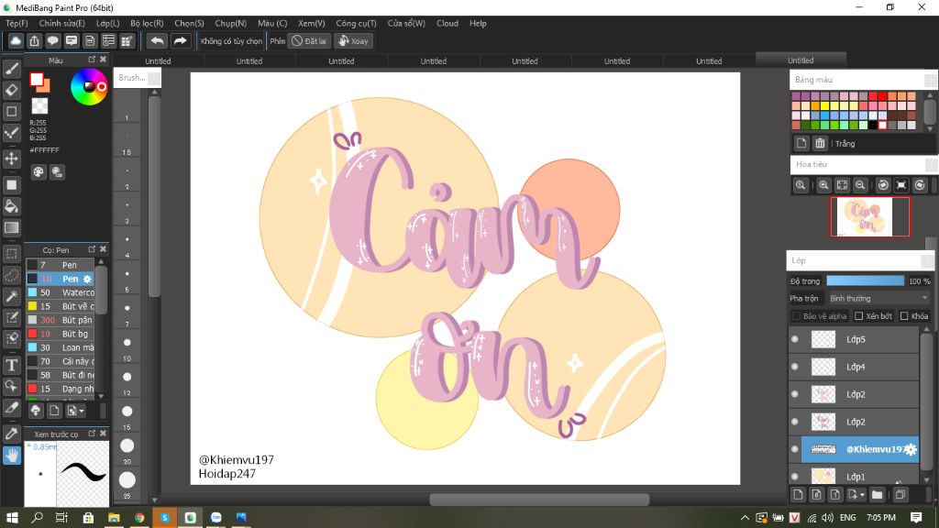The width and height of the screenshot is (939, 528).
Task: Open the Pha trộn blend mode dropdown
Action: click(878, 298)
